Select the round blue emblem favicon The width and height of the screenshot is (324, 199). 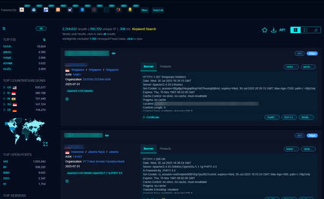coord(34,10)
